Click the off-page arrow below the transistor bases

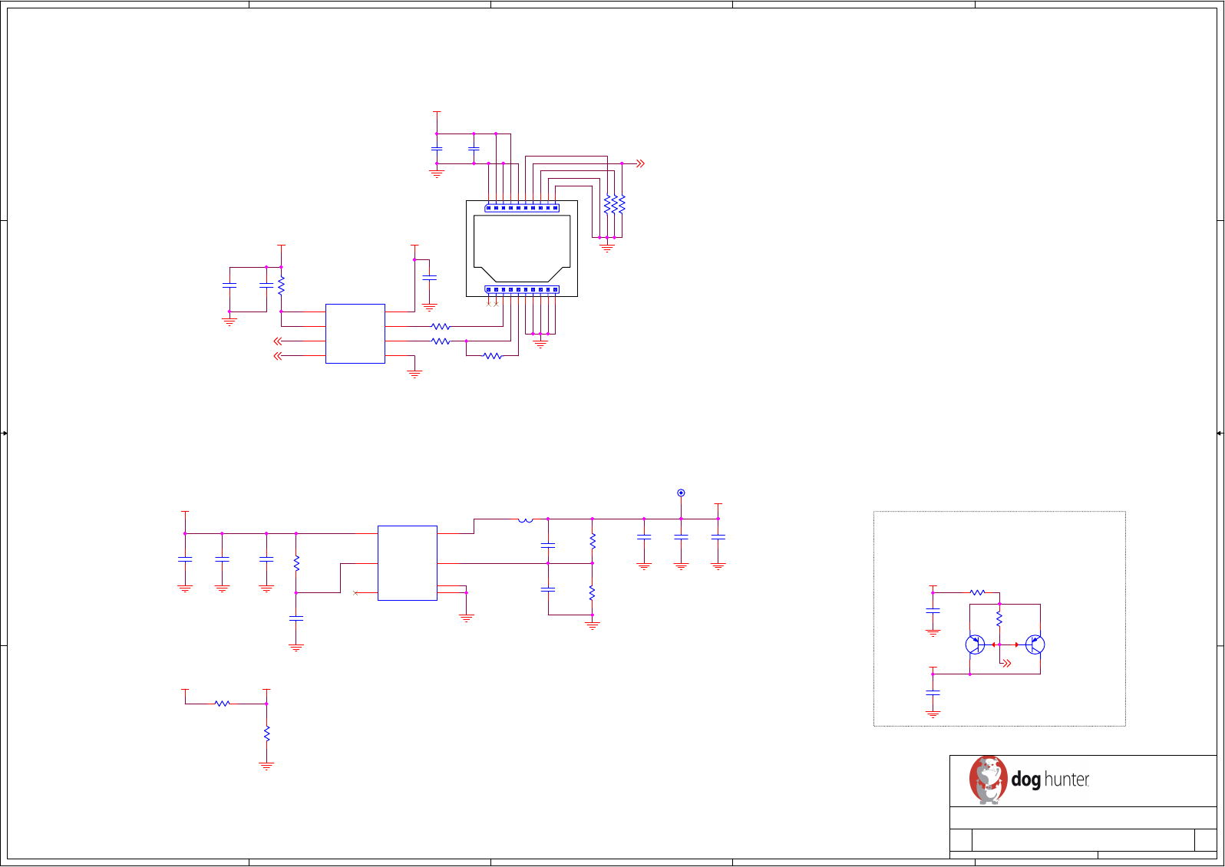point(1007,664)
